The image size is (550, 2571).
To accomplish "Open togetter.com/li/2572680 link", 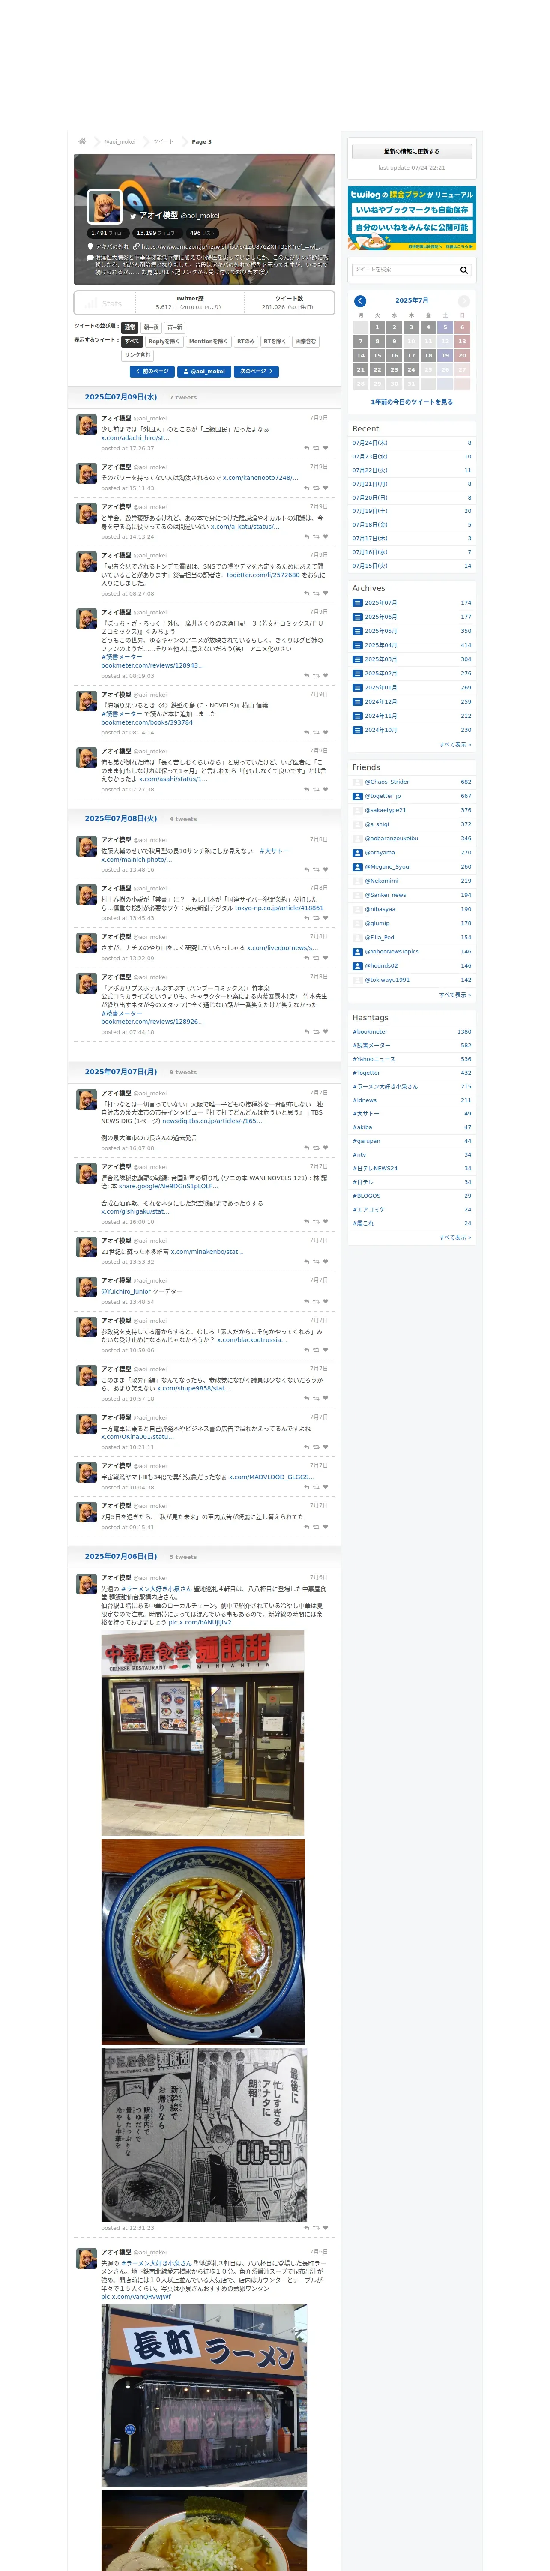I will click(x=263, y=575).
